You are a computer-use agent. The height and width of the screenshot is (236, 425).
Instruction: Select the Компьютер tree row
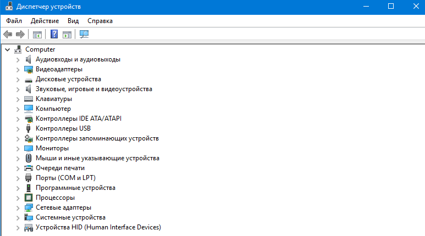point(53,109)
